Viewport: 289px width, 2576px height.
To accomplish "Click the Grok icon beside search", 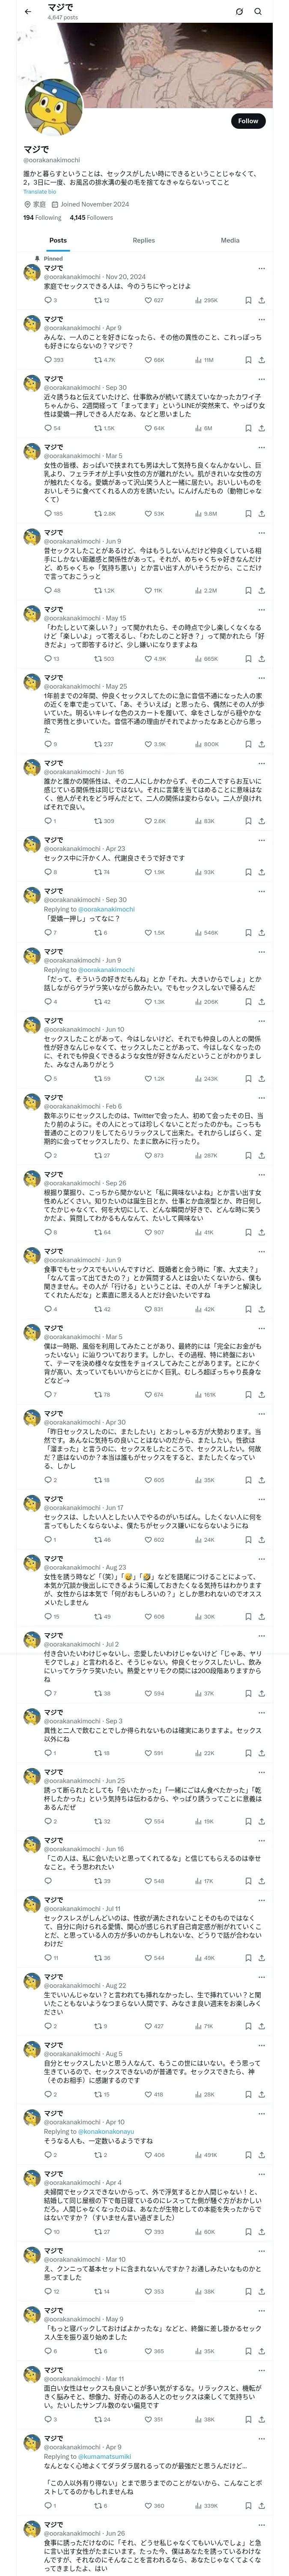I will pyautogui.click(x=239, y=11).
